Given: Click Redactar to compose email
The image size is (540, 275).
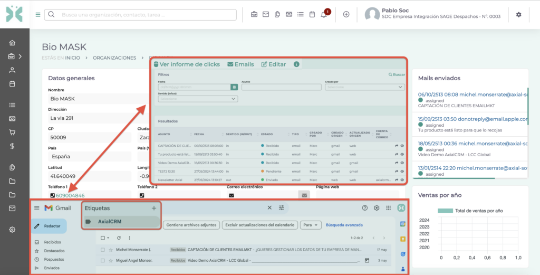Looking at the screenshot, I should pos(49,226).
